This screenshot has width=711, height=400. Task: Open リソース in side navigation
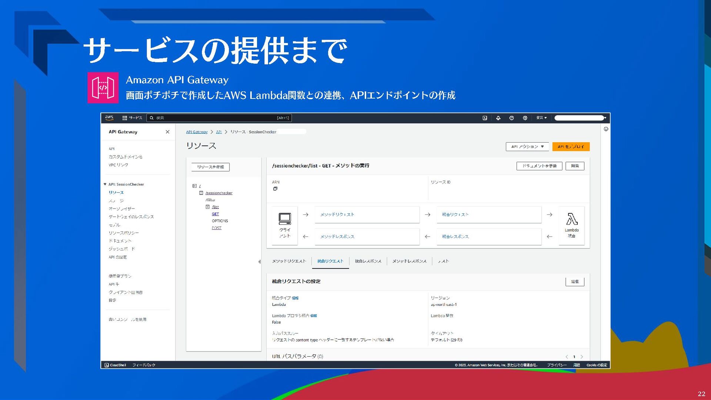point(116,193)
